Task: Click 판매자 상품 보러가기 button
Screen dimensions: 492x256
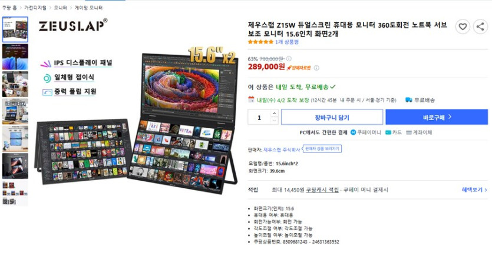Action: click(322, 148)
